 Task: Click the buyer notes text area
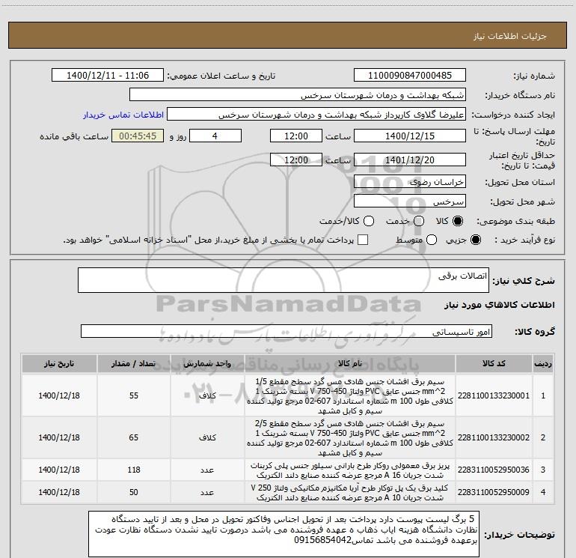[284, 534]
